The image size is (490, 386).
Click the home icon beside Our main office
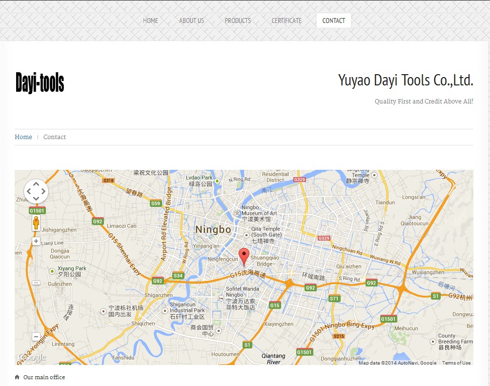[x=18, y=377]
